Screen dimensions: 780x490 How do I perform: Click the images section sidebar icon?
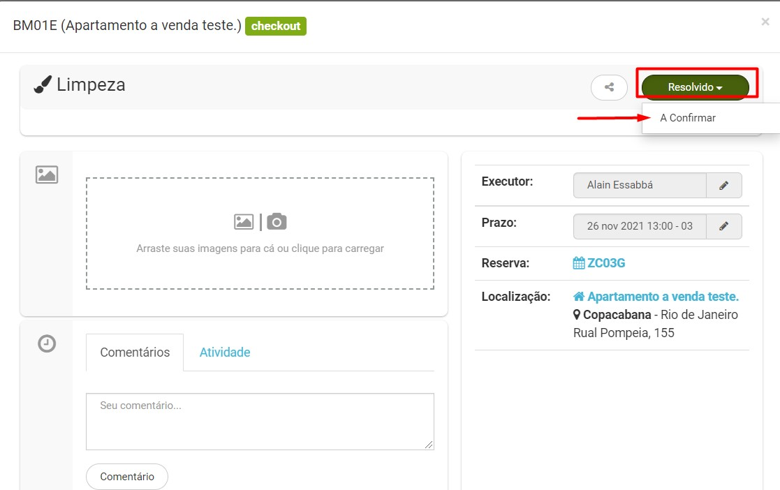point(47,175)
